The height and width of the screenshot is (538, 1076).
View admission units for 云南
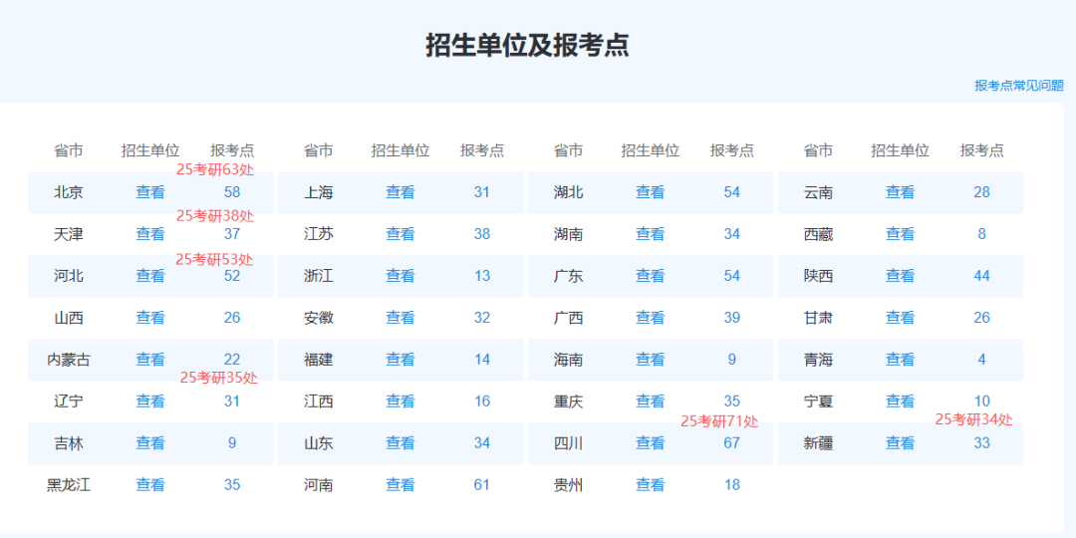click(901, 192)
